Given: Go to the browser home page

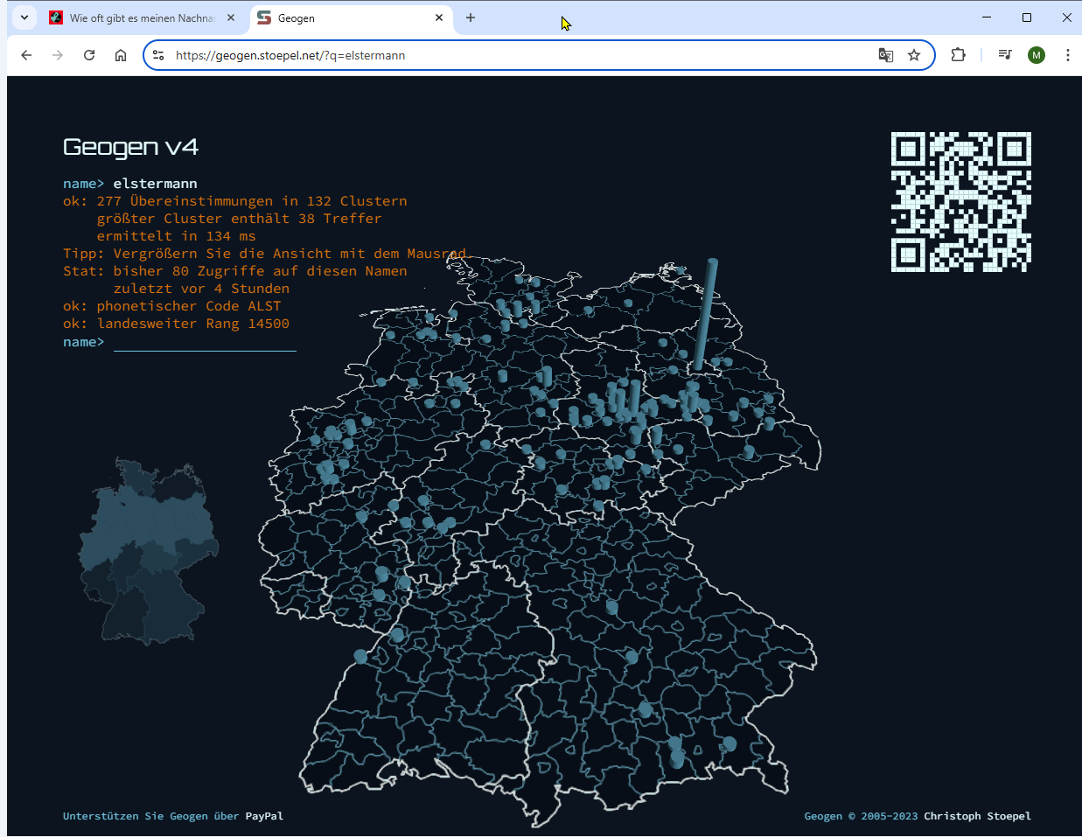Looking at the screenshot, I should point(121,55).
